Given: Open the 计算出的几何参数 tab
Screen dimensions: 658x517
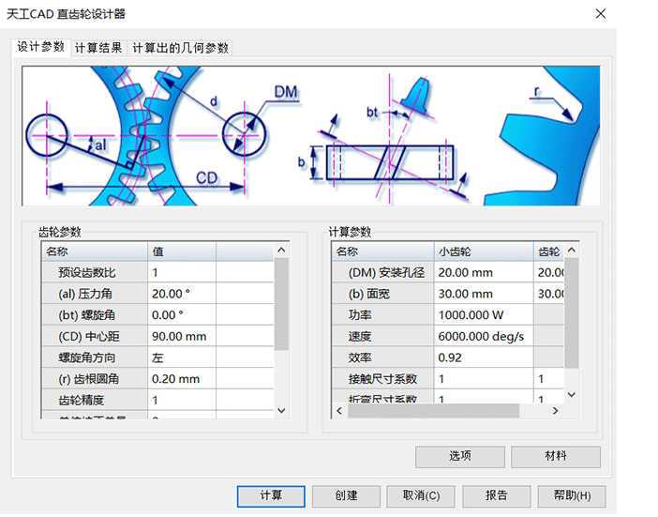Looking at the screenshot, I should pyautogui.click(x=180, y=48).
